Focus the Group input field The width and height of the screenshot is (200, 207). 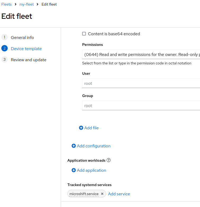(x=141, y=105)
